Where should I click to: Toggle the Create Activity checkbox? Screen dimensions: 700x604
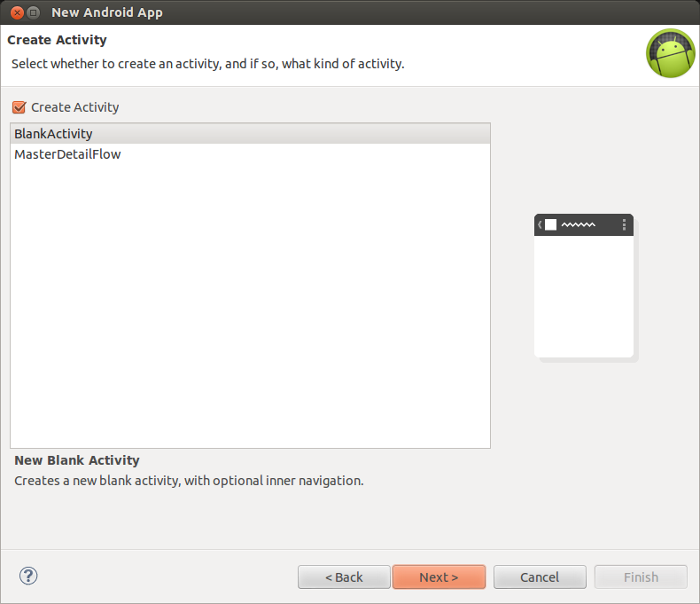pos(19,107)
